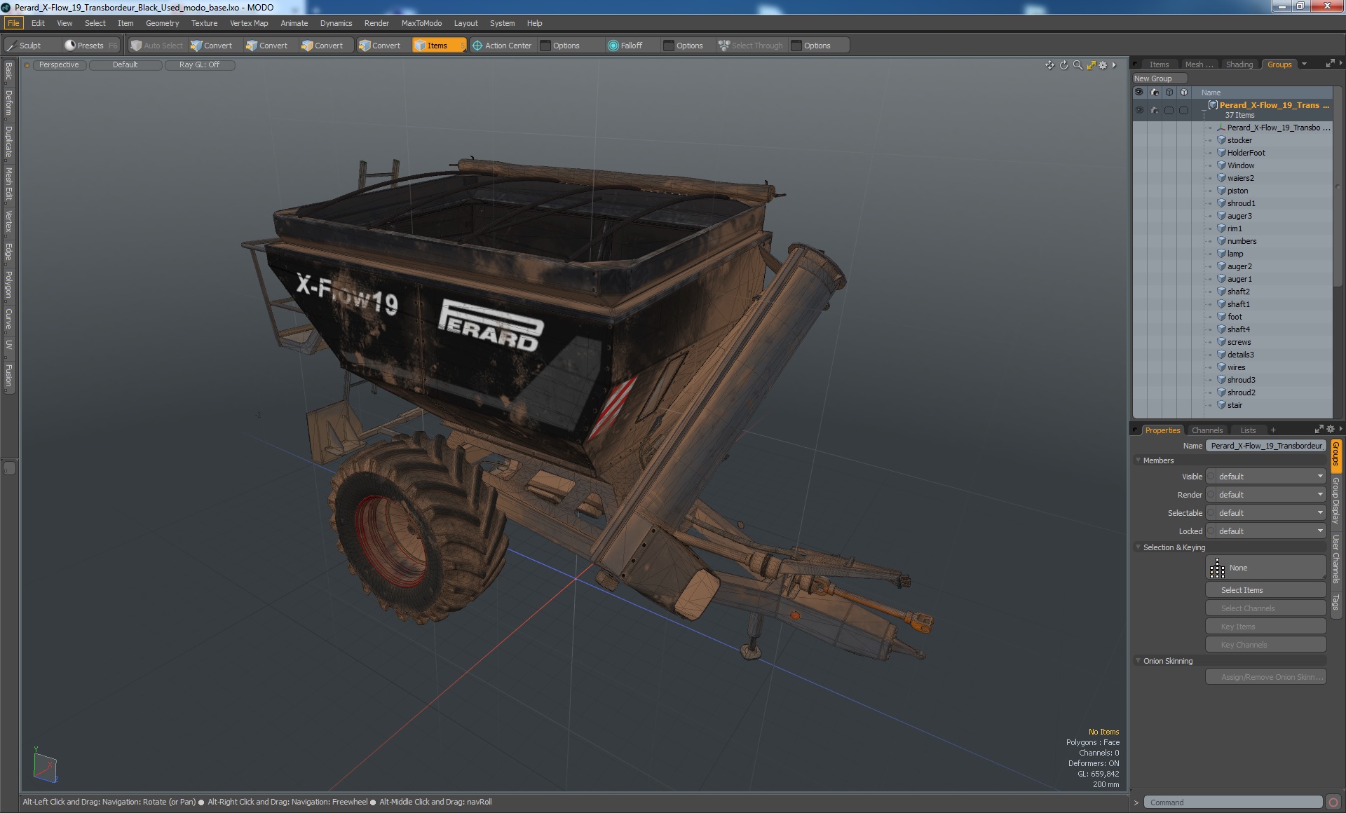1346x813 pixels.
Task: Click the Select Items button
Action: point(1266,590)
